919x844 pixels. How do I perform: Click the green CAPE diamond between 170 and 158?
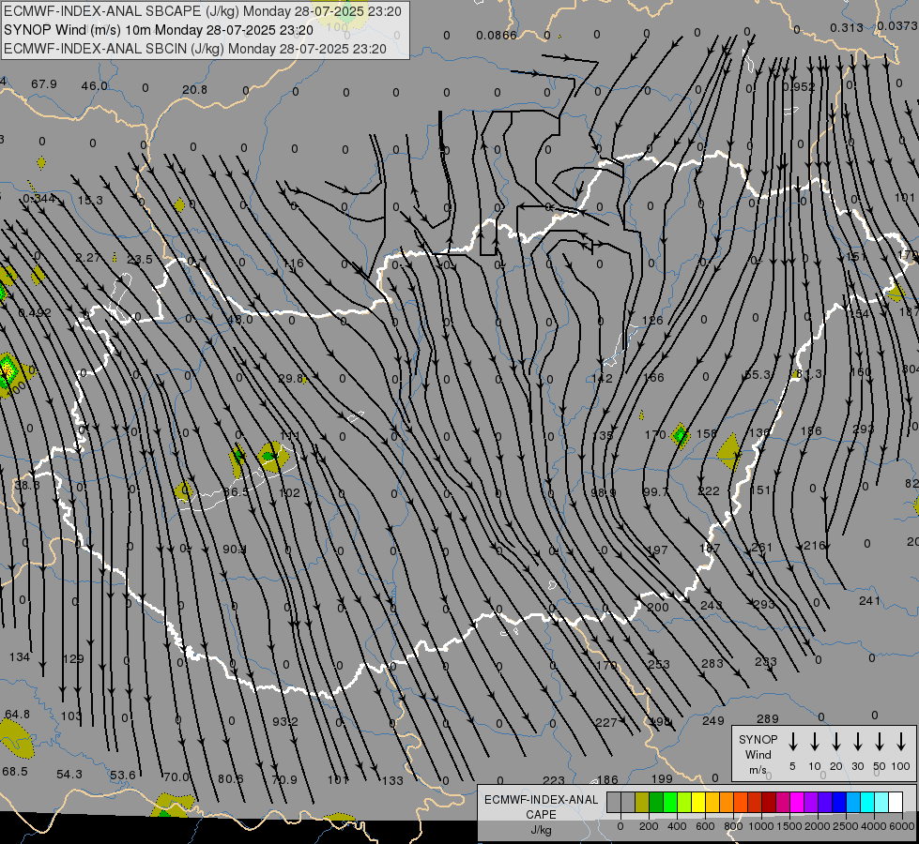click(680, 435)
